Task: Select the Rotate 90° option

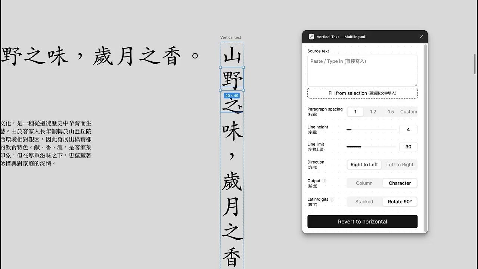Action: point(400,201)
